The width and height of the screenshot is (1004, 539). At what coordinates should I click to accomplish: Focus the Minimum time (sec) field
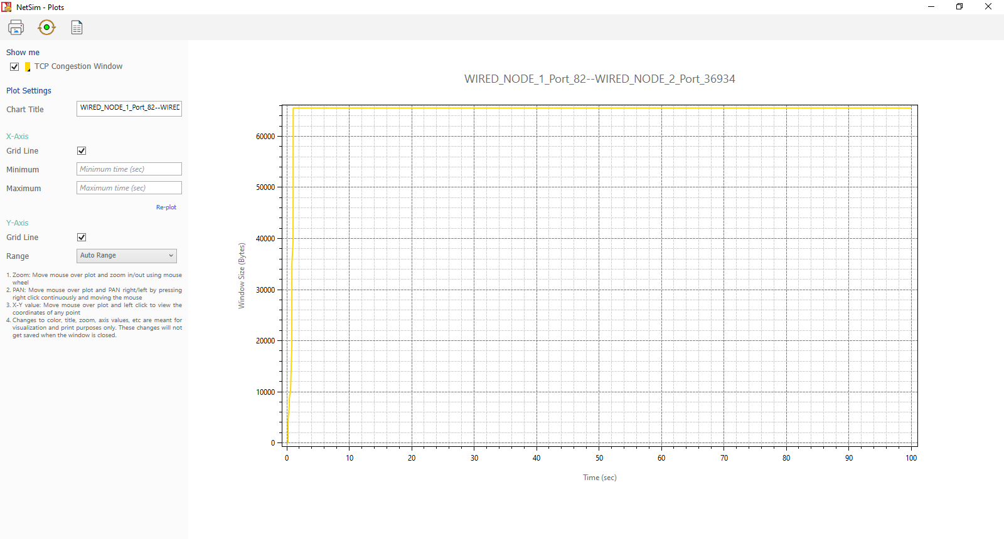129,169
